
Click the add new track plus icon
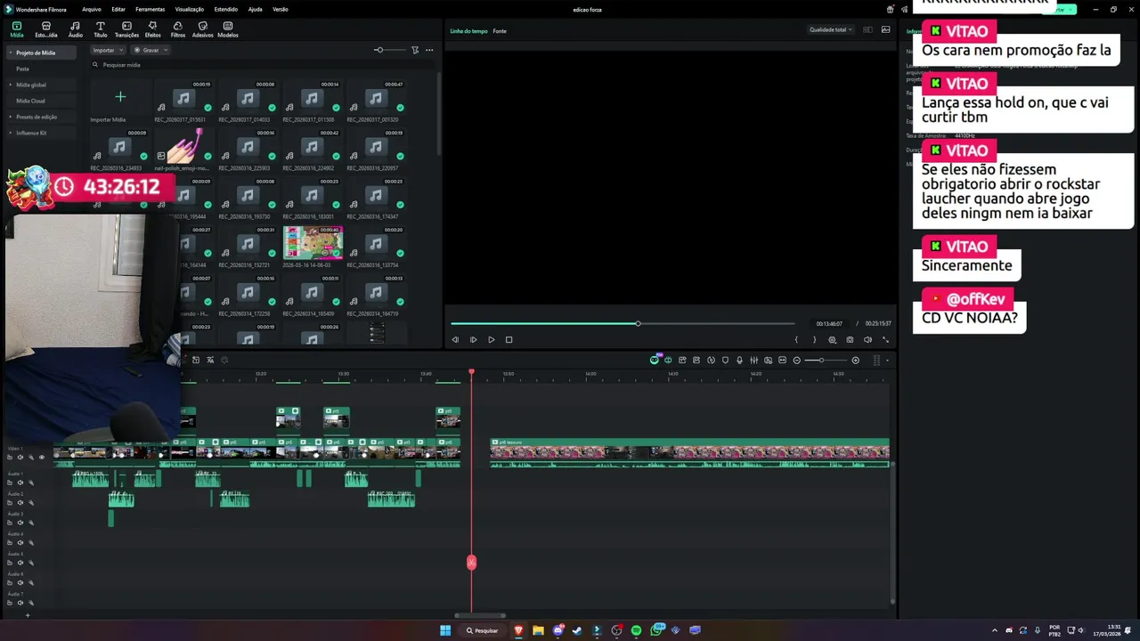[28, 615]
